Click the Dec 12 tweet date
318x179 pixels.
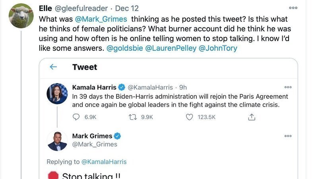126,8
